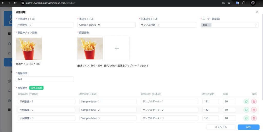Click the dialog's vertical scrollbar
The image size is (263, 132).
(262, 56)
